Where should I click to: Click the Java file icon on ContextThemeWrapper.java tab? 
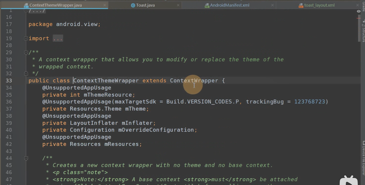[x=26, y=5]
